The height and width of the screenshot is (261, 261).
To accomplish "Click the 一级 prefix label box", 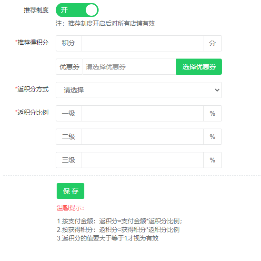I will pyautogui.click(x=69, y=113).
